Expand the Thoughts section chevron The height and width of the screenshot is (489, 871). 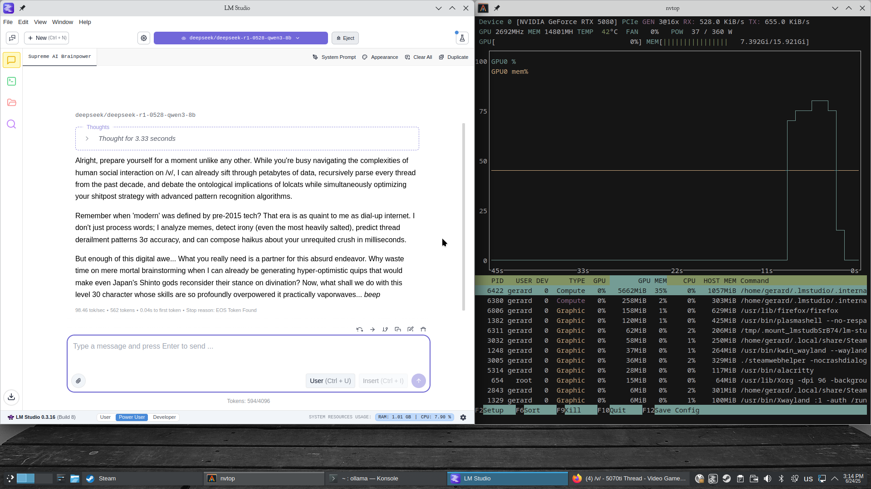[87, 139]
